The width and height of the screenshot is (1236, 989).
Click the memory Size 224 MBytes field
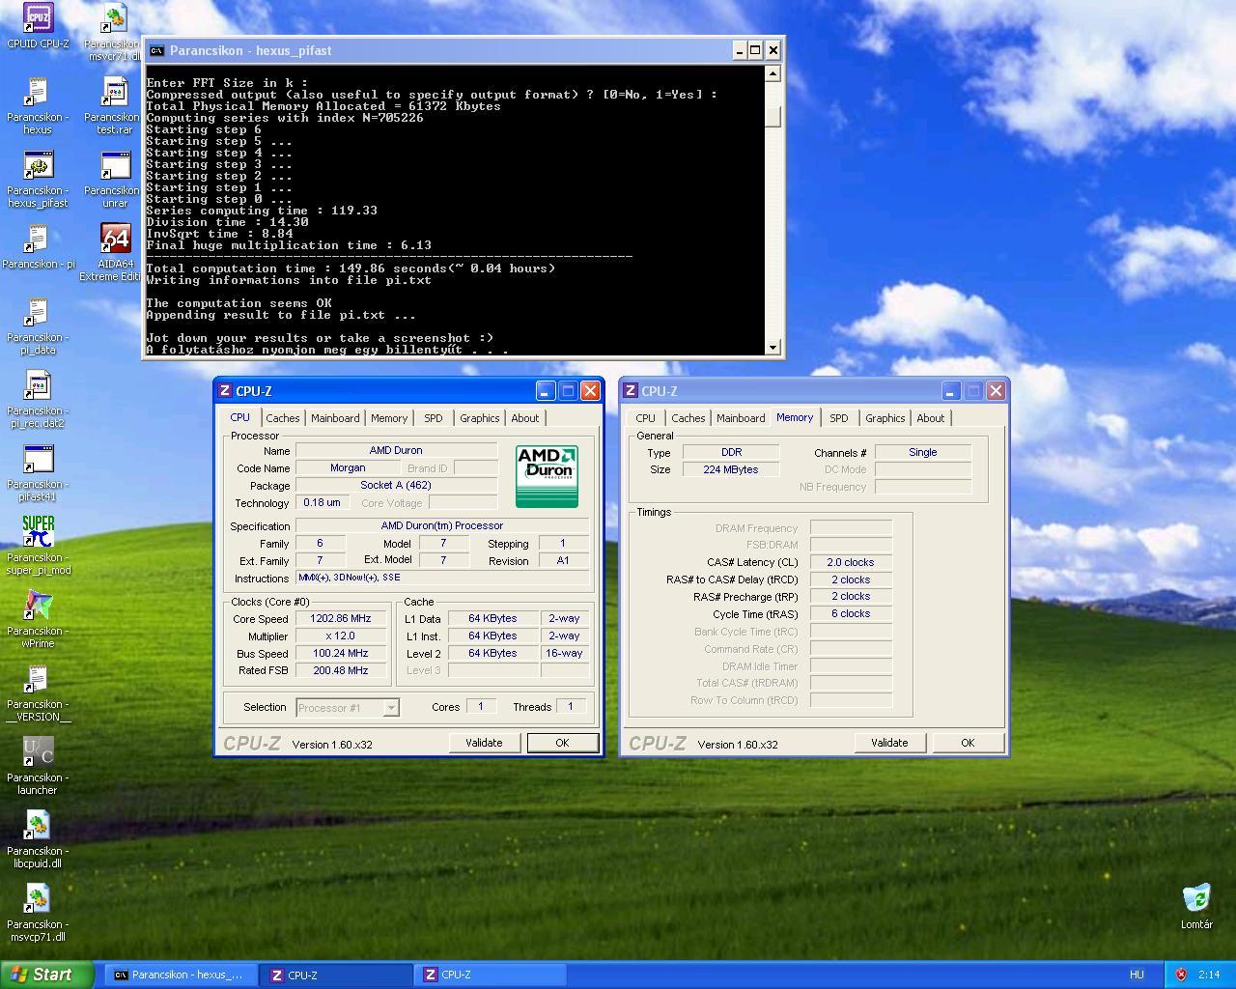(730, 469)
